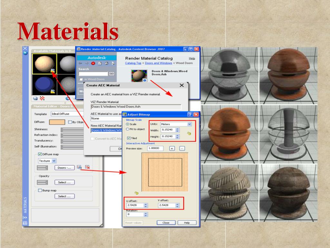Click the Help link in Render Material Catalog

(192, 58)
